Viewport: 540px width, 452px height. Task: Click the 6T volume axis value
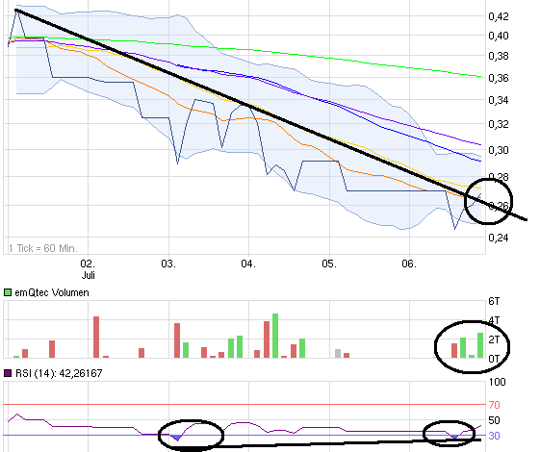(x=494, y=301)
